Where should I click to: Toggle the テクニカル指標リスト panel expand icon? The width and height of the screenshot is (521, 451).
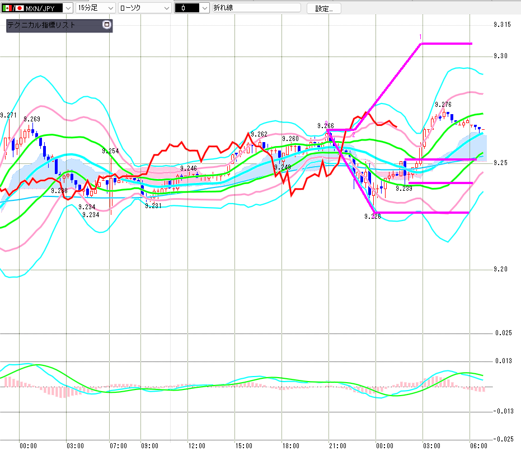point(107,25)
